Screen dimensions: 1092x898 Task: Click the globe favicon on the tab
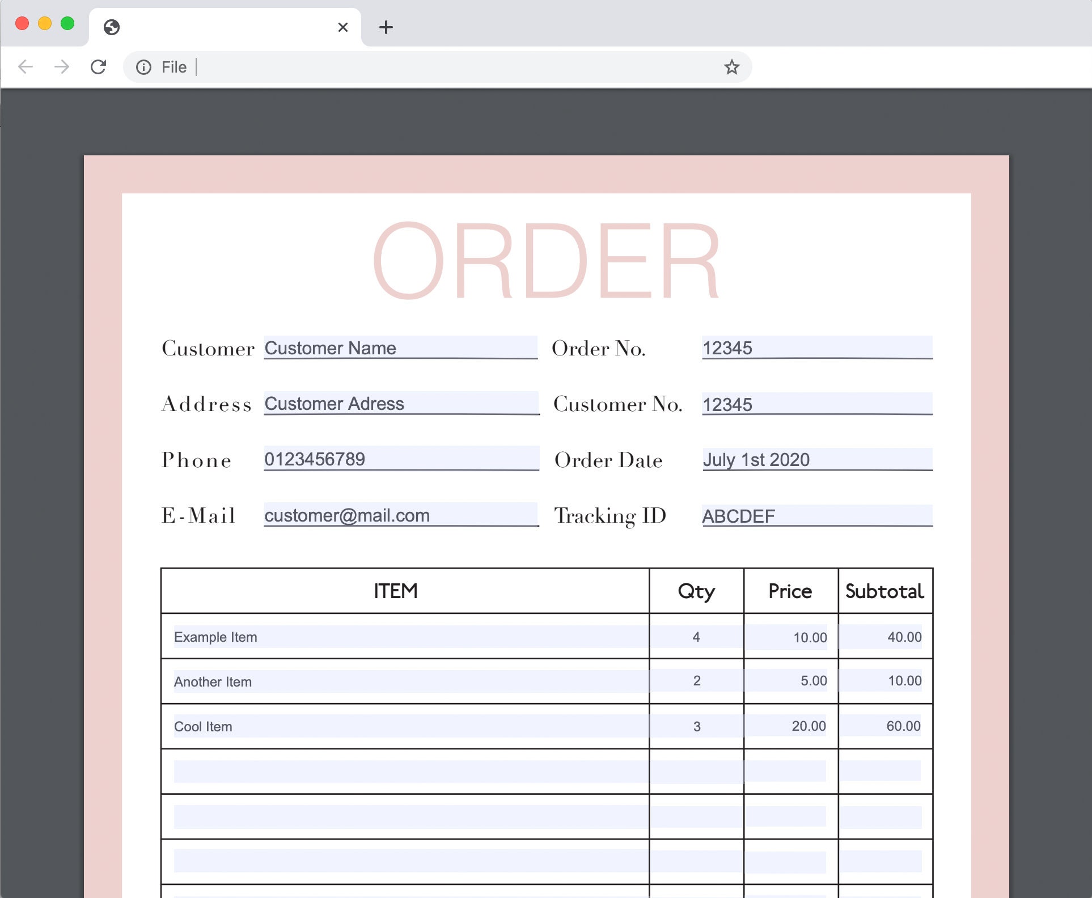click(112, 27)
